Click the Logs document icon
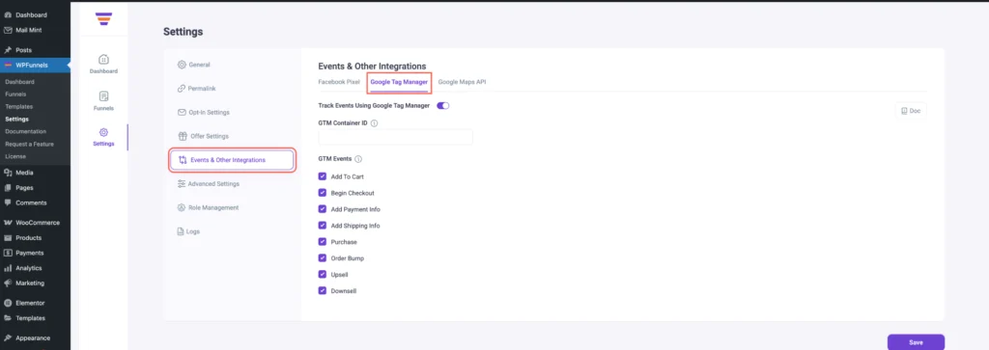The width and height of the screenshot is (989, 350). click(181, 231)
